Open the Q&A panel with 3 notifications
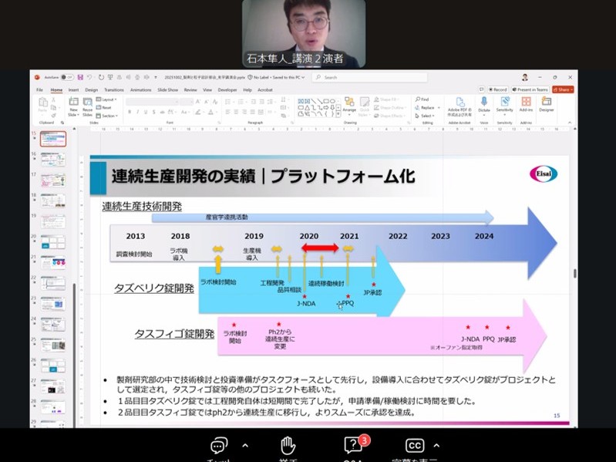The image size is (616, 462). [x=353, y=445]
